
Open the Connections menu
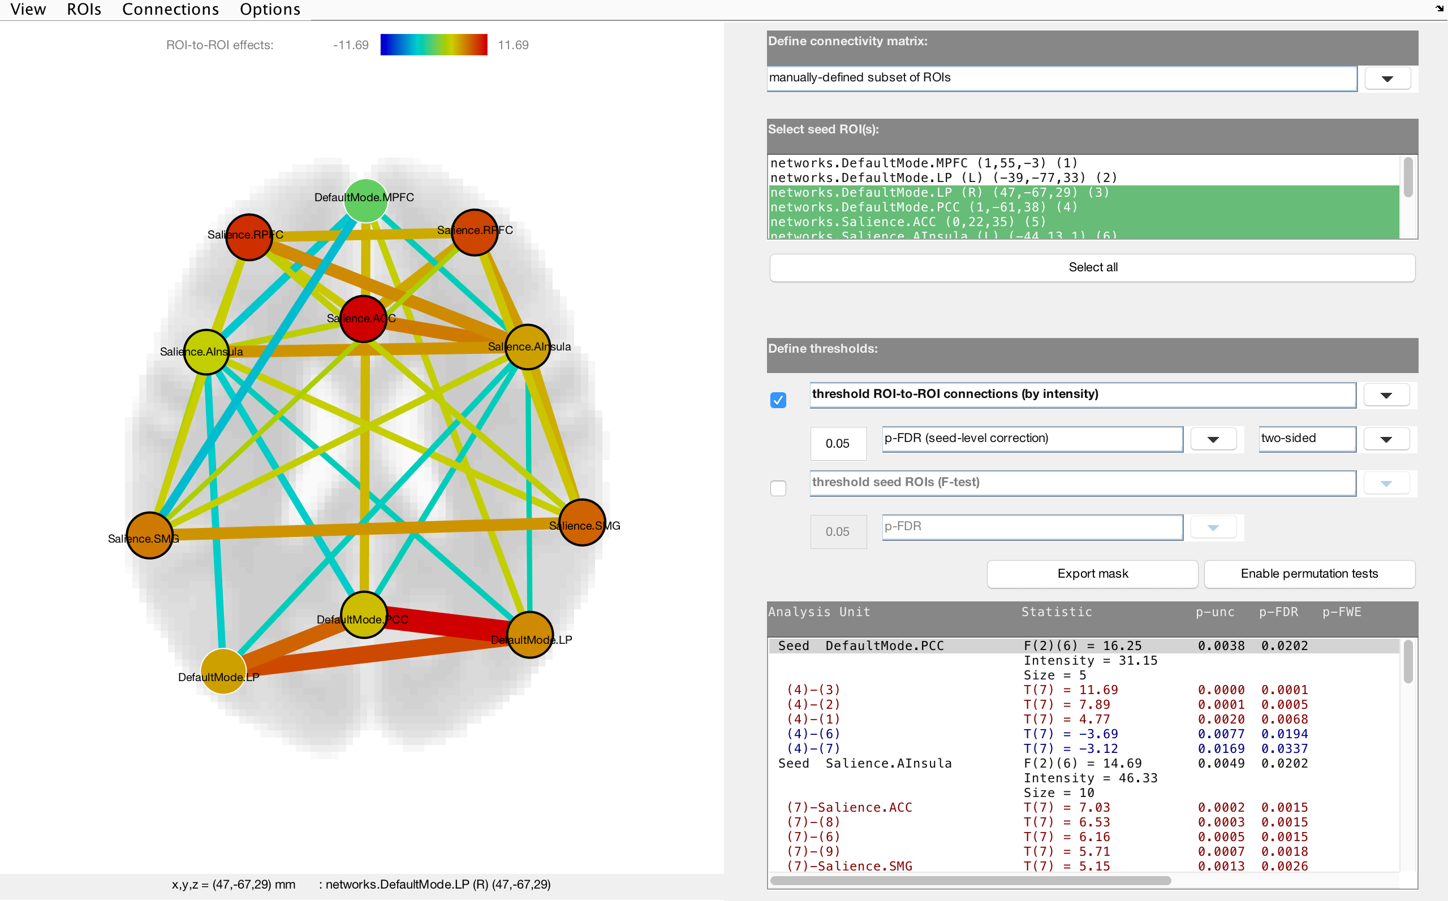click(x=170, y=10)
